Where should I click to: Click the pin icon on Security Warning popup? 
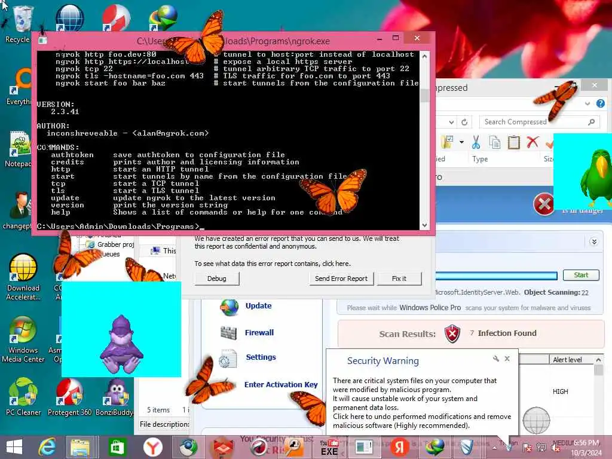coord(495,359)
